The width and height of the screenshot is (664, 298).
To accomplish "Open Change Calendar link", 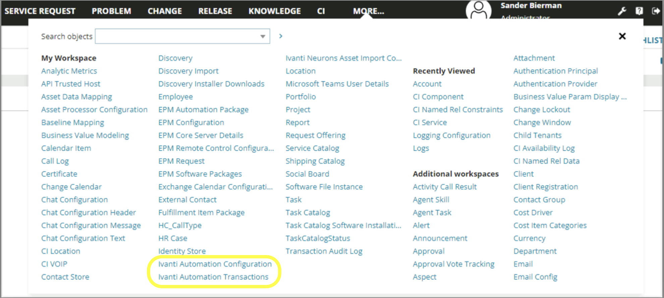I will pyautogui.click(x=71, y=187).
